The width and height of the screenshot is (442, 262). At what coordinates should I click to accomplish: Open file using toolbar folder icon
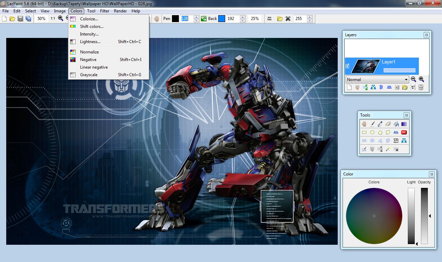(x=12, y=19)
